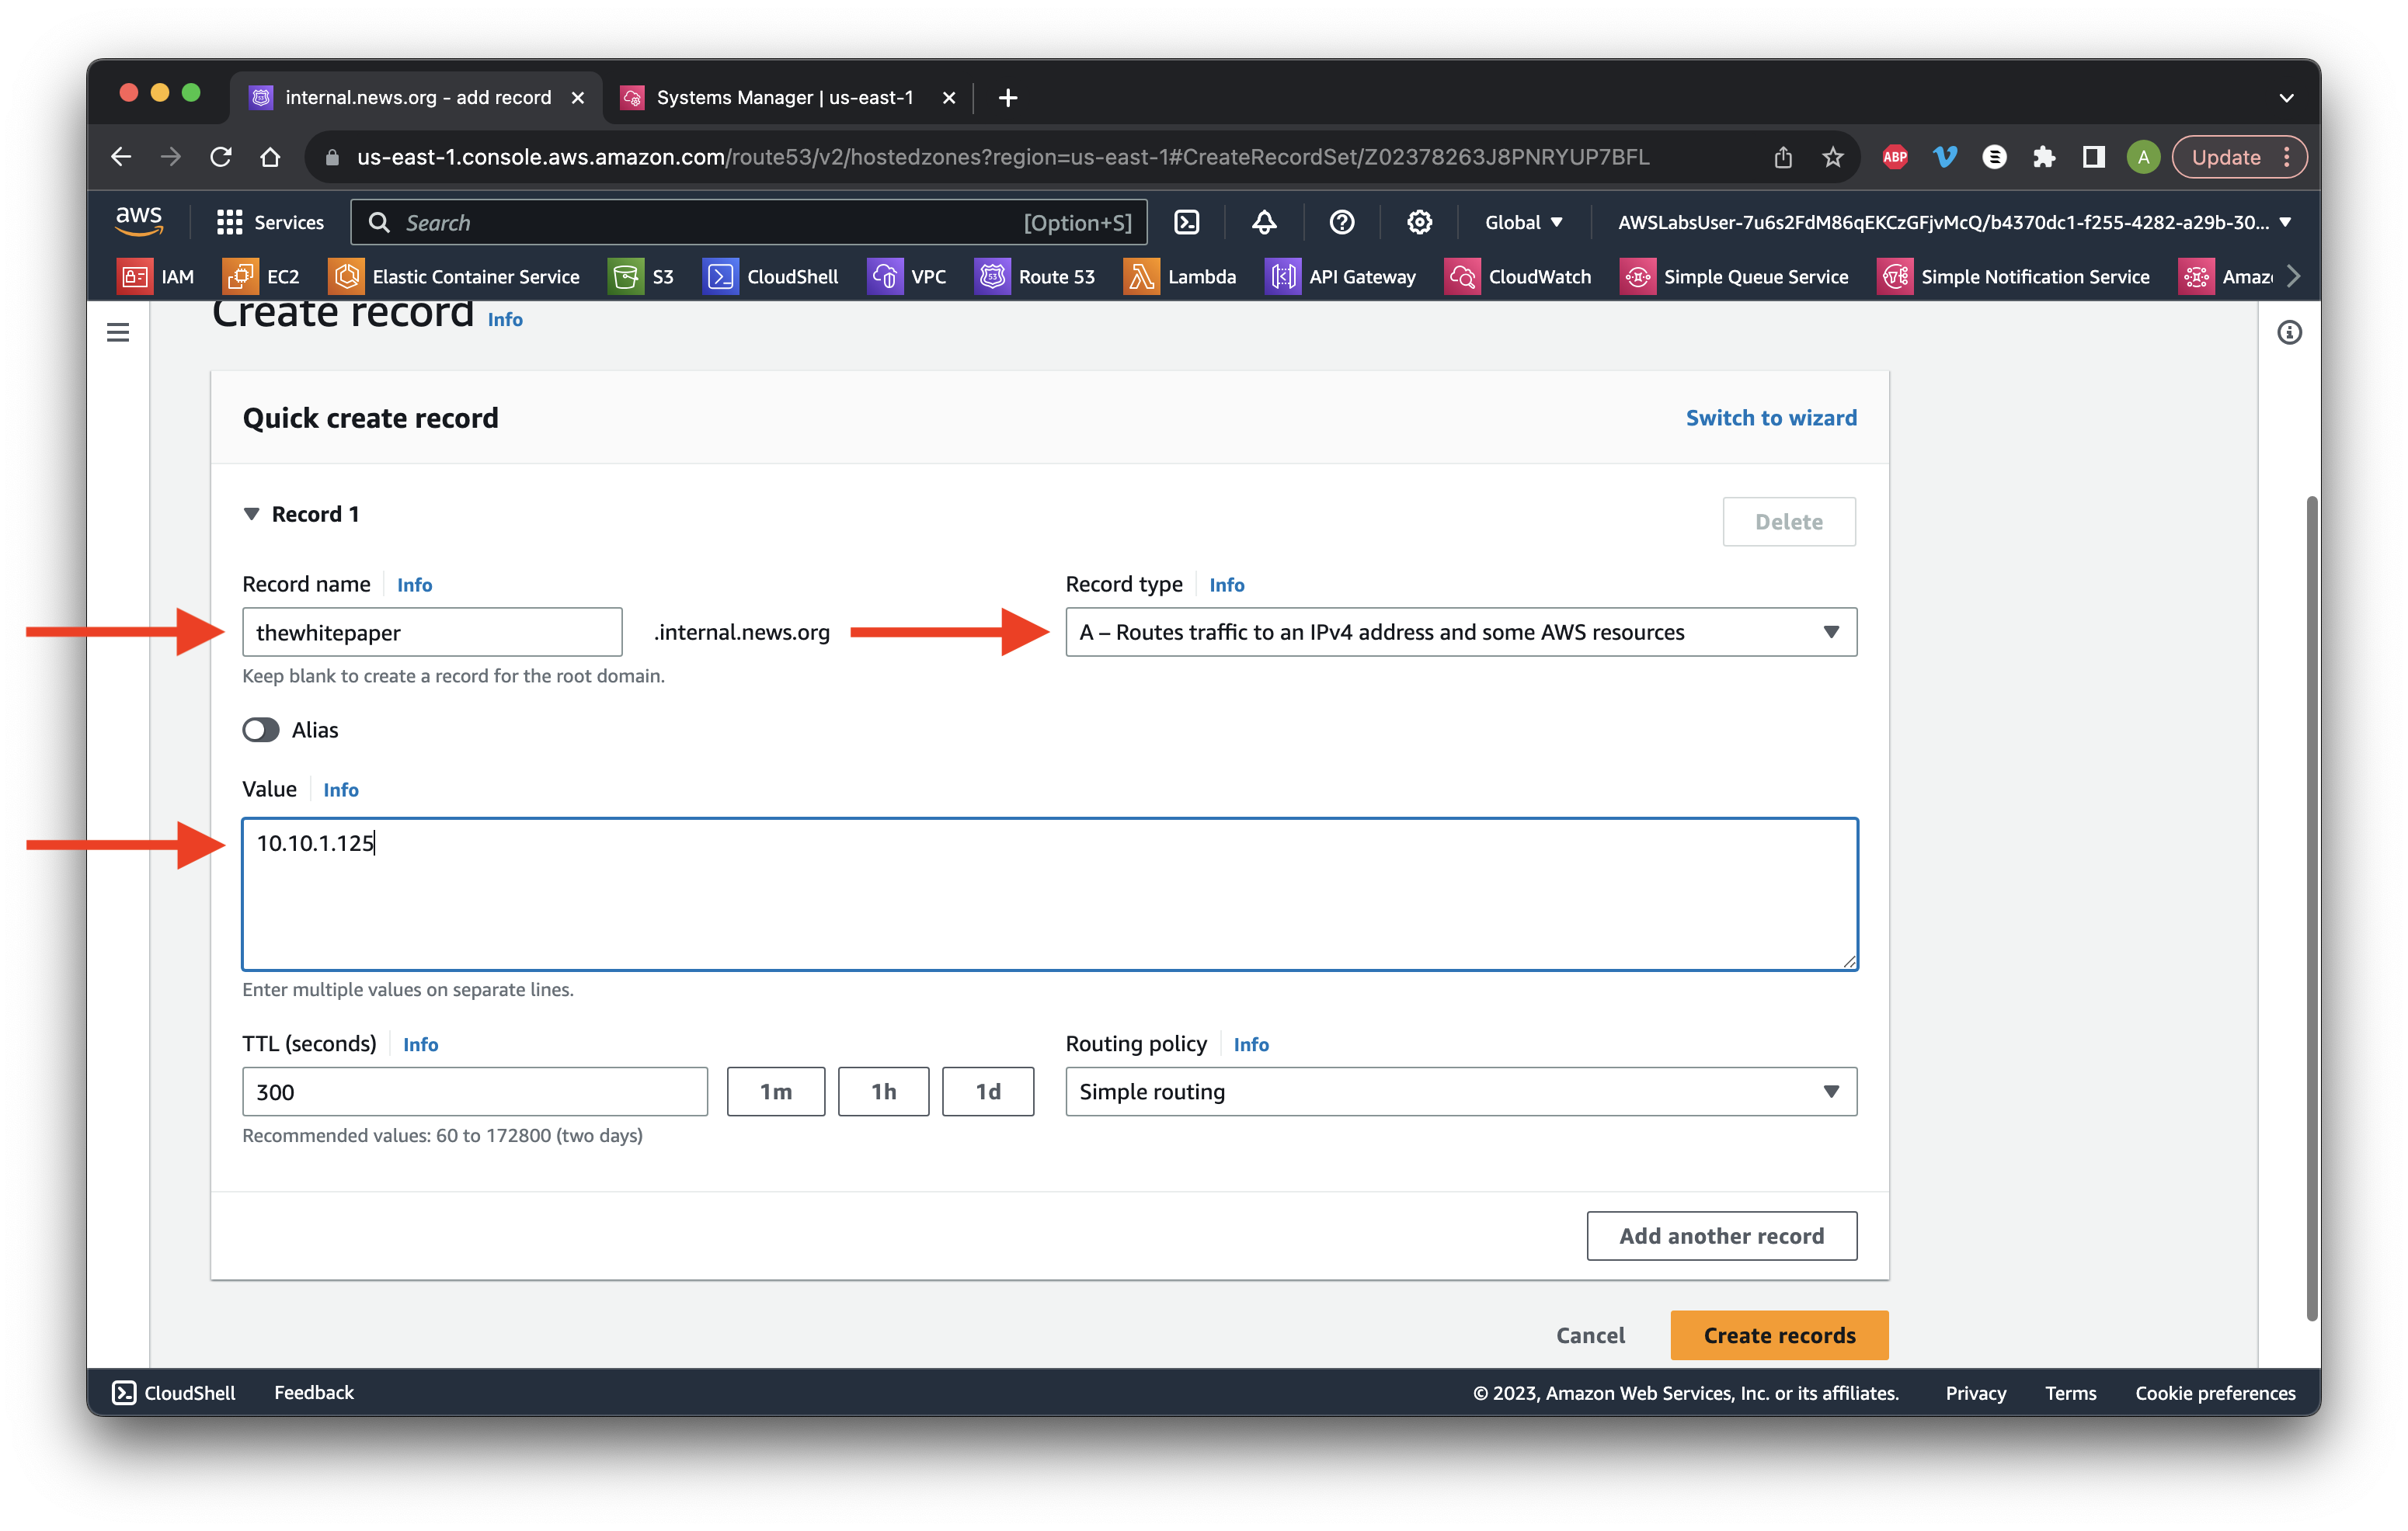Screen dimensions: 2408x1531
Task: Click the Update browser button
Action: click(x=2239, y=157)
